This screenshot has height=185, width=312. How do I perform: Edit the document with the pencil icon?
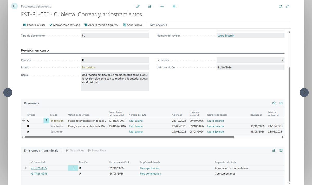(138, 6)
